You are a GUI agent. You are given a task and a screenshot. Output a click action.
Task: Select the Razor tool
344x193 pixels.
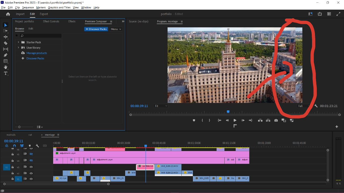(x=6, y=43)
